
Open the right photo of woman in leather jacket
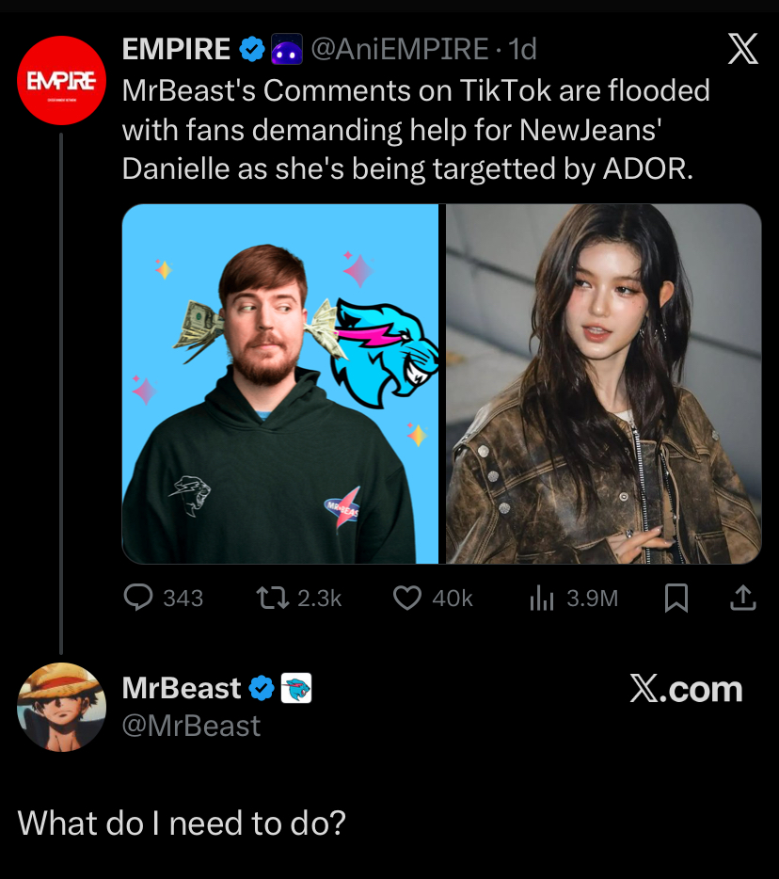coord(603,384)
